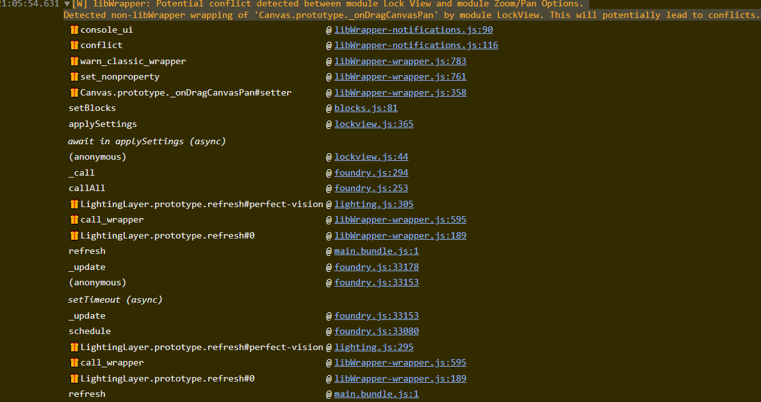761x402 pixels.
Task: Select the applySettings stack frame name
Action: coord(103,124)
